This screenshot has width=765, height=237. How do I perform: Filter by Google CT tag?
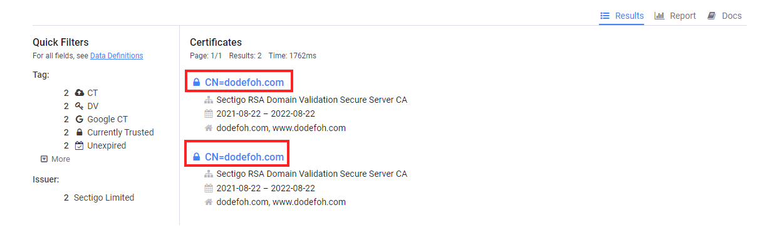pos(107,119)
